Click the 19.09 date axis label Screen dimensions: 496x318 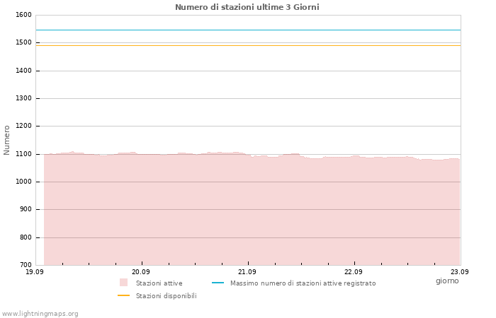(35, 271)
